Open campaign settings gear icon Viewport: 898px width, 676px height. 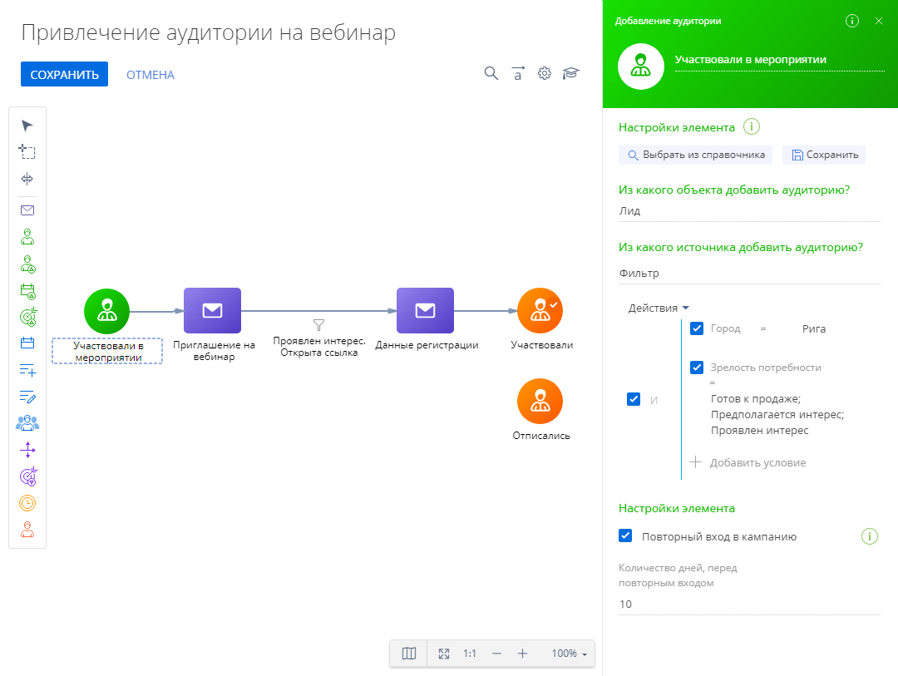click(544, 73)
